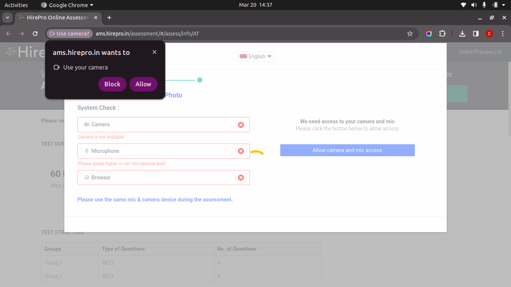Click the globe icon in Browser row
Screen dimensions: 511x287
click(x=87, y=178)
